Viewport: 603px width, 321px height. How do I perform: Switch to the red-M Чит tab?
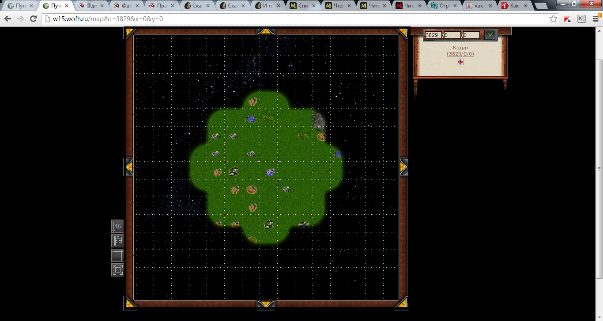point(409,6)
